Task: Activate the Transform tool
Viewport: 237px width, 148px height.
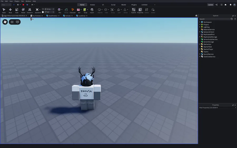Action: click(29, 11)
